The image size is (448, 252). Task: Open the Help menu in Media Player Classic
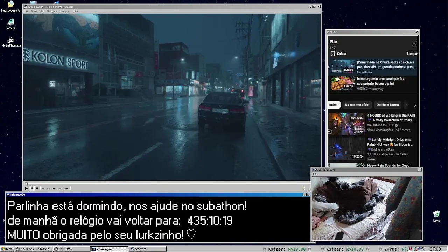[75, 11]
